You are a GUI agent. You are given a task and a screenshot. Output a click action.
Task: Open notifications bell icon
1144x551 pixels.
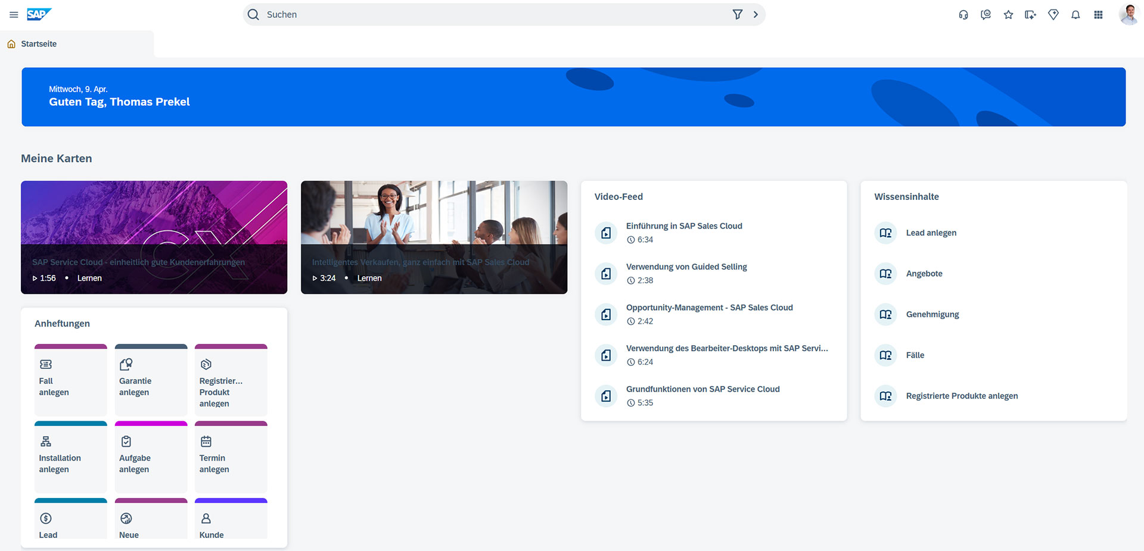(x=1075, y=15)
